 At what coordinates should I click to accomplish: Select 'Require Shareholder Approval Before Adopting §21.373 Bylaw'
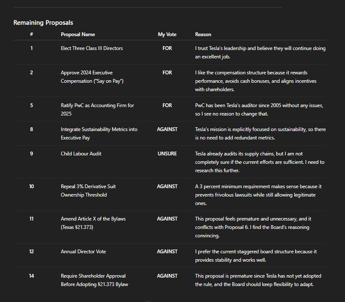click(x=94, y=280)
